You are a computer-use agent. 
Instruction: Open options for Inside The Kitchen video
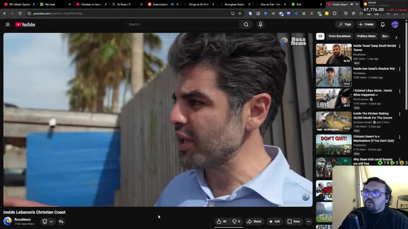point(399,114)
